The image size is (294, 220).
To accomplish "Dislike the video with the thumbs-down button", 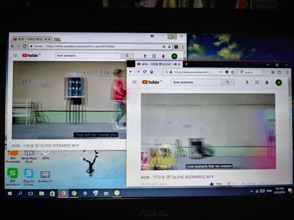I will [229, 184].
